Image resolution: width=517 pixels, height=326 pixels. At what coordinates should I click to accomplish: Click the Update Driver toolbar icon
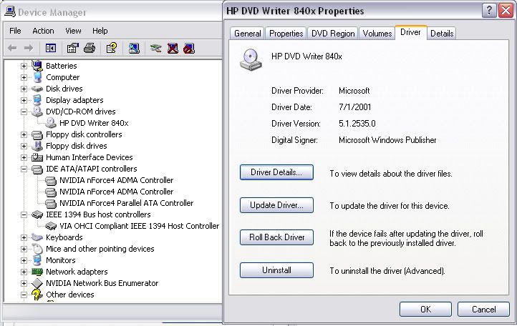[155, 49]
